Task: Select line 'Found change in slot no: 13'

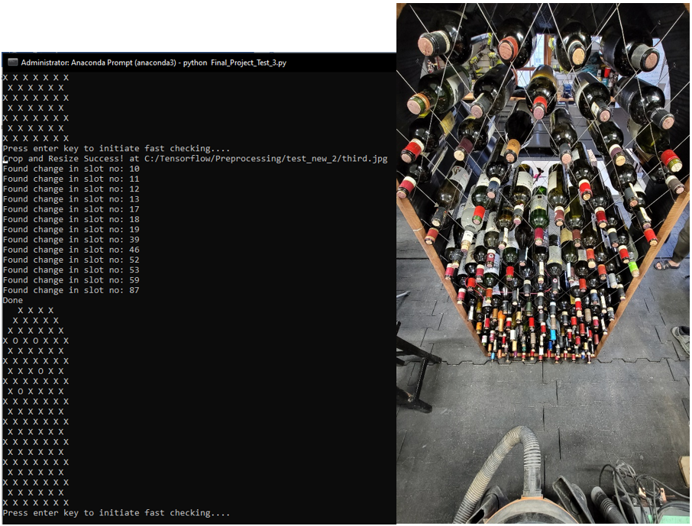Action: click(71, 199)
